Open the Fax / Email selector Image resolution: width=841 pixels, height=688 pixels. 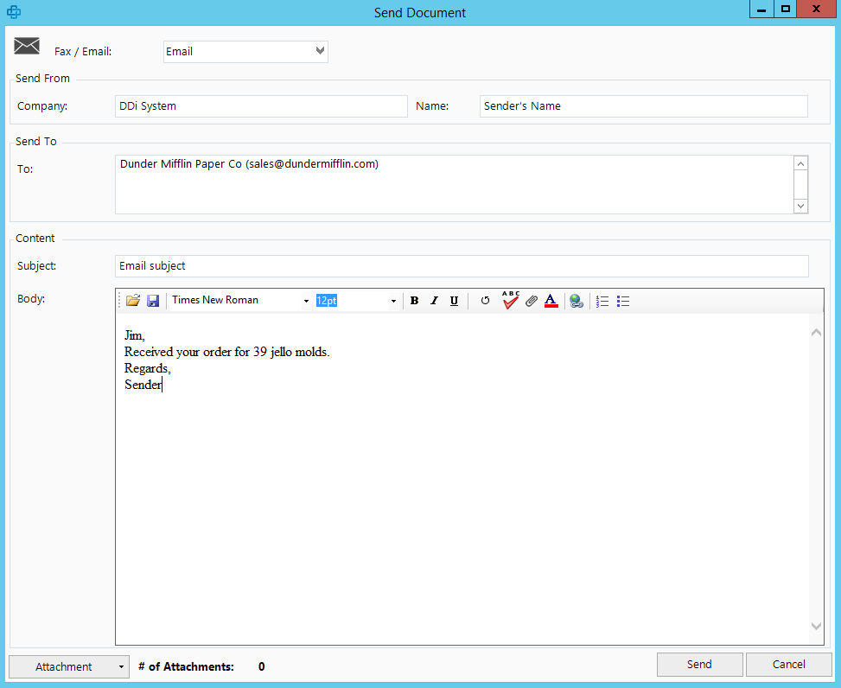(319, 52)
